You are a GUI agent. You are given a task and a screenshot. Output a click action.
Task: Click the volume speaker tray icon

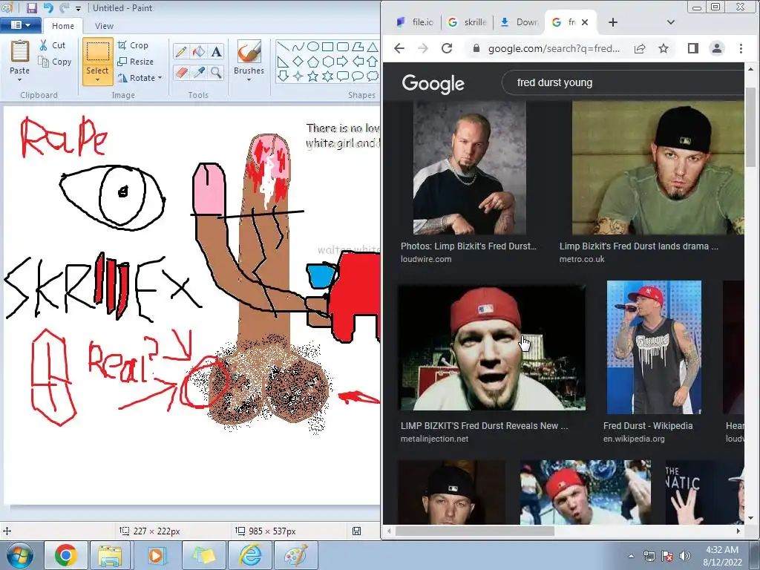click(684, 556)
